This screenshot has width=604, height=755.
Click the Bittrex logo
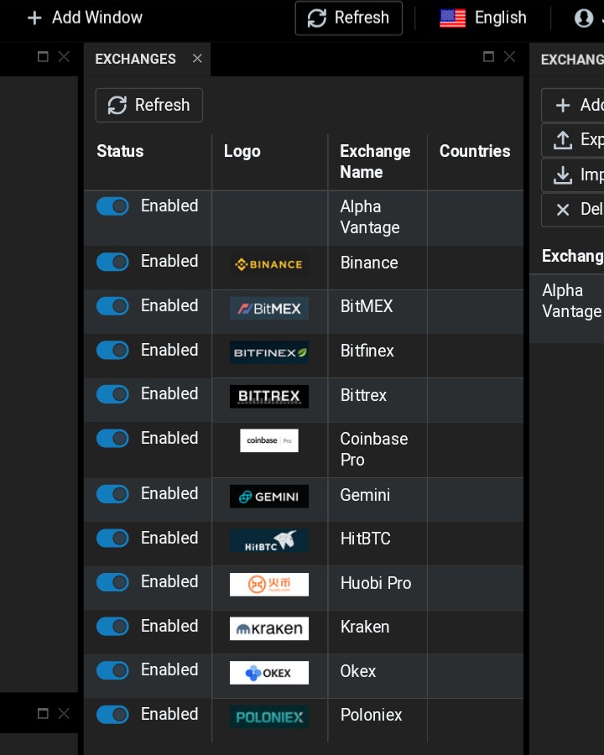(x=268, y=396)
